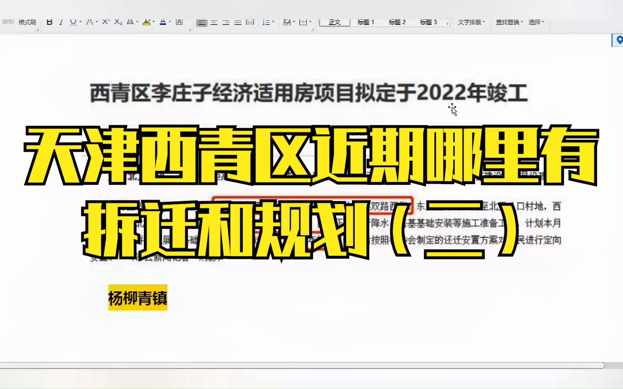Click highlighted text 杨柳青镇
623x389 pixels.
138,298
